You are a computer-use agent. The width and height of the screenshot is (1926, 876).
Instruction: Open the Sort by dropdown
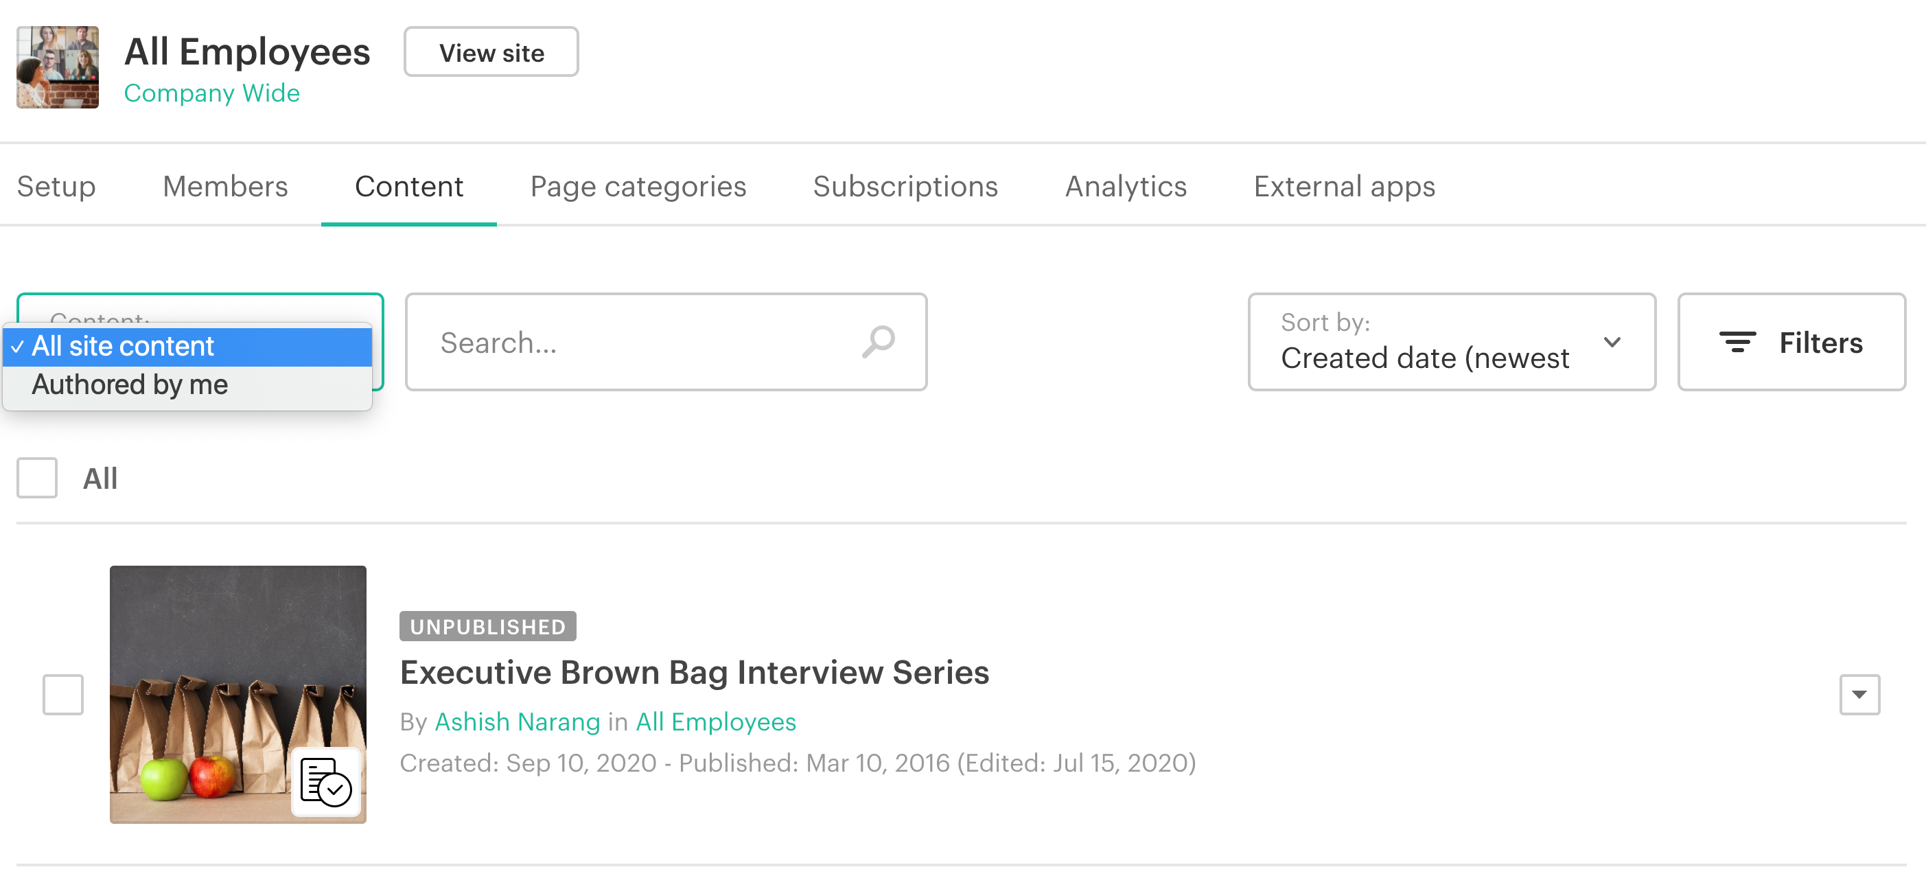(x=1451, y=342)
